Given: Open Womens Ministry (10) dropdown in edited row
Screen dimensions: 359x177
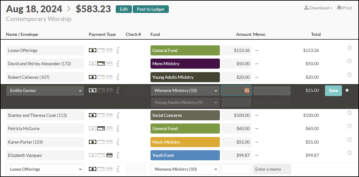Looking at the screenshot, I should coord(185,91).
